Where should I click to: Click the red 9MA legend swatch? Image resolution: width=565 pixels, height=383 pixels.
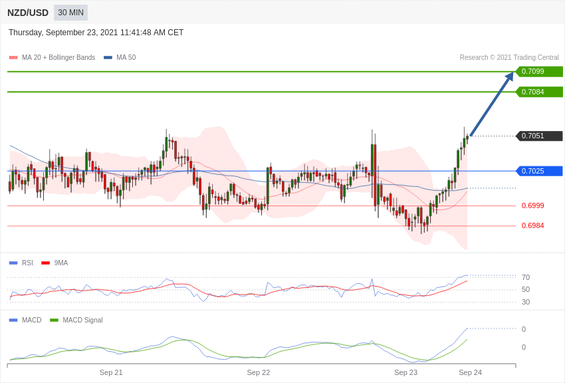click(x=45, y=263)
